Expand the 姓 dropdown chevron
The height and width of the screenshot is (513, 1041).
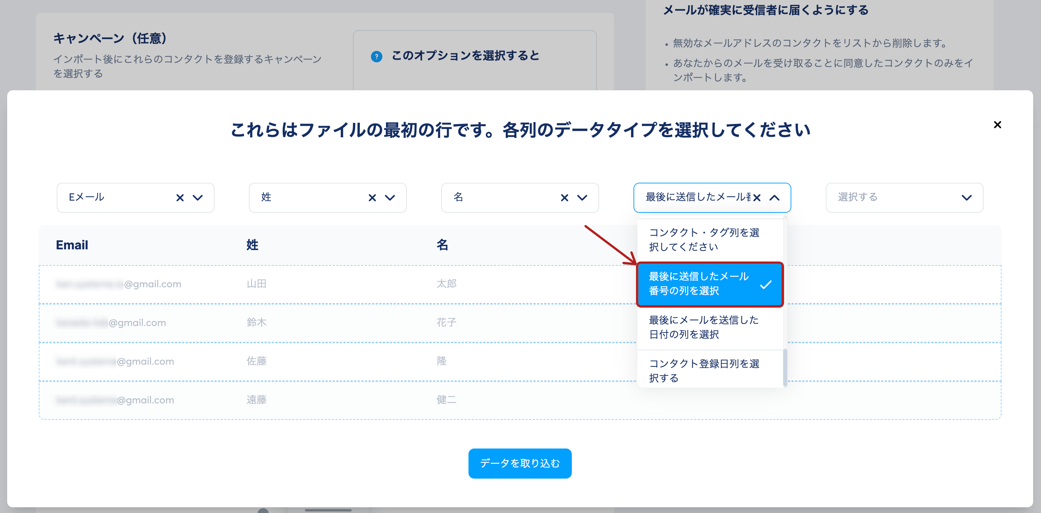390,198
